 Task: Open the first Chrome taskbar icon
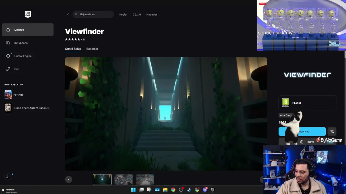tap(173, 190)
